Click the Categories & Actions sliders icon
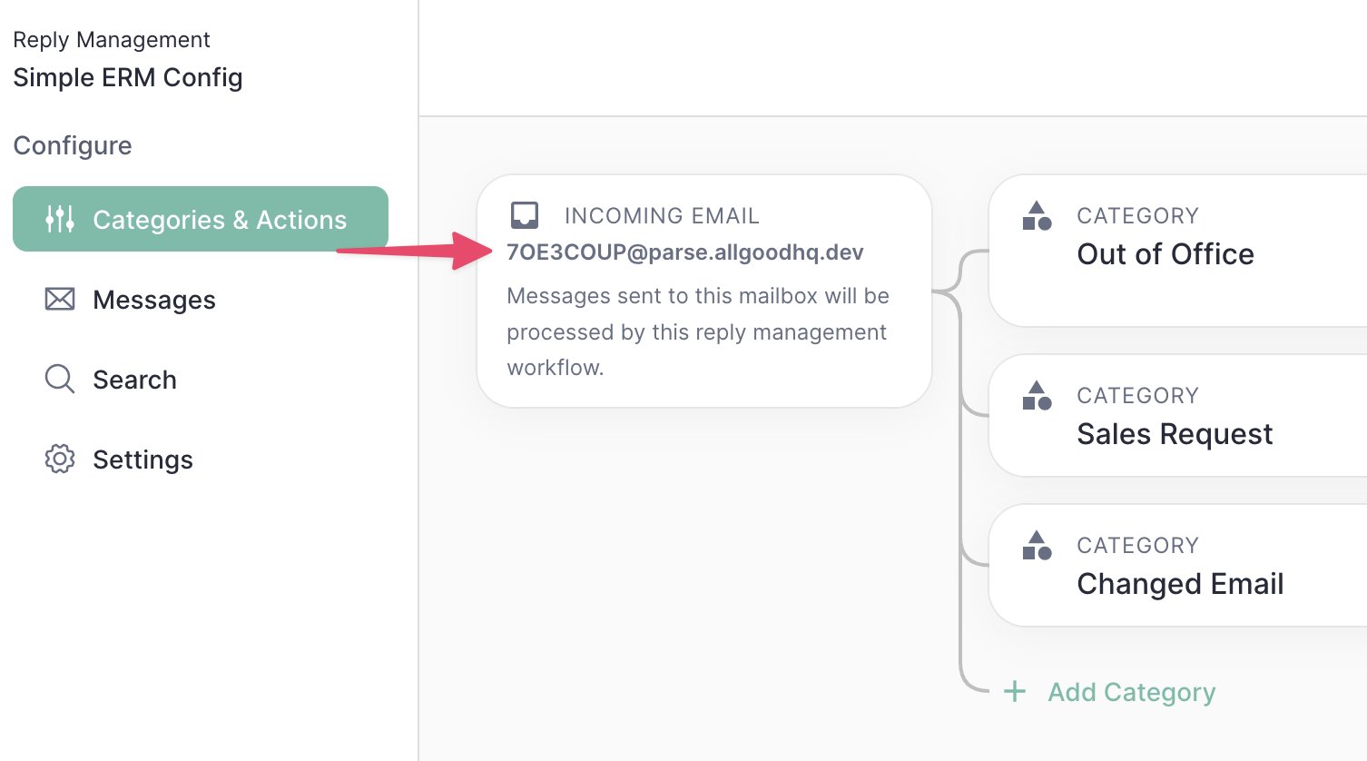 (x=60, y=219)
